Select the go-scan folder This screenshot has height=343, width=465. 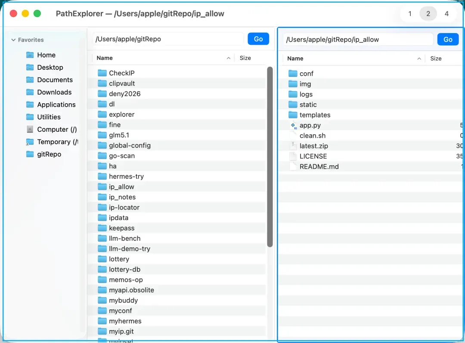pyautogui.click(x=177, y=156)
